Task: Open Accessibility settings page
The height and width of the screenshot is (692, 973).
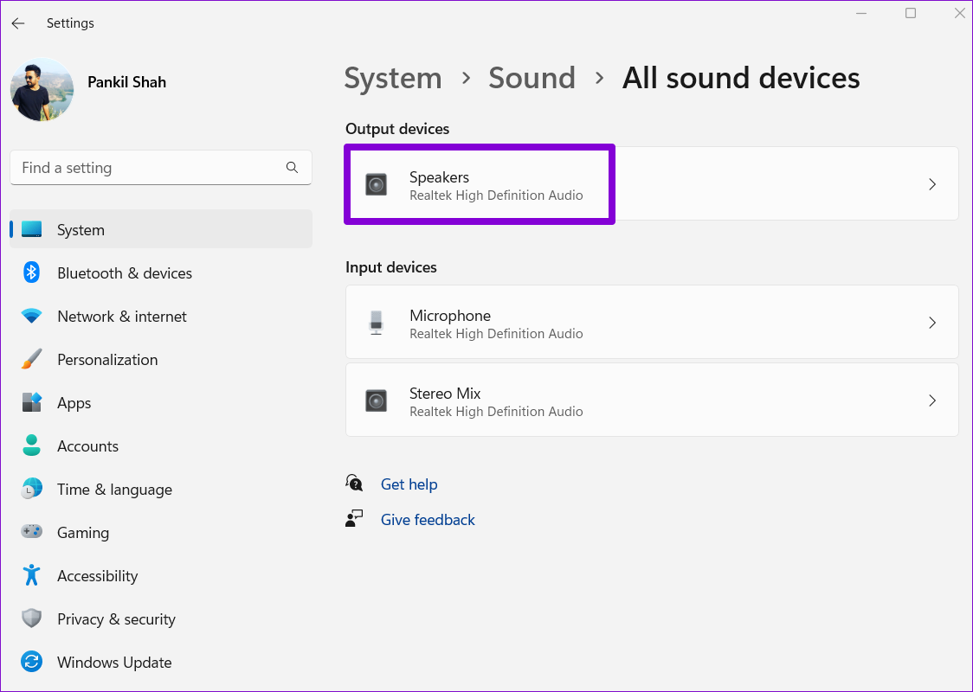Action: coord(161,576)
